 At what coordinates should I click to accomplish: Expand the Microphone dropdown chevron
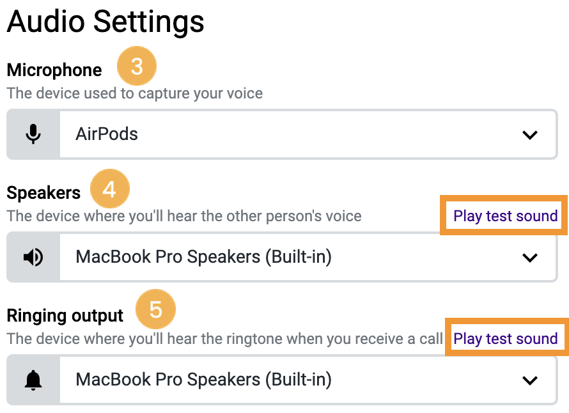(529, 135)
